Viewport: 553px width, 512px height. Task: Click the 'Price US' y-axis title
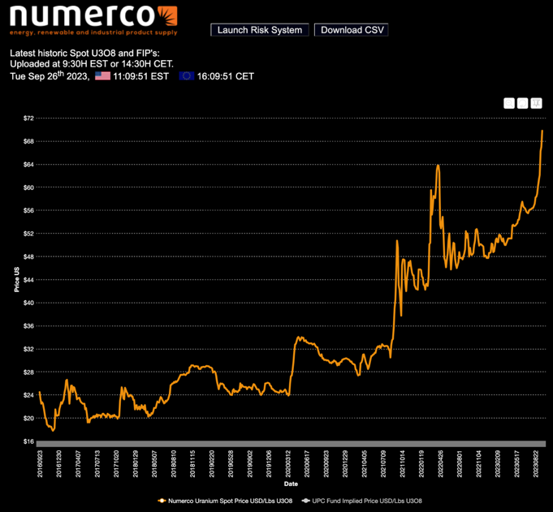pyautogui.click(x=15, y=279)
